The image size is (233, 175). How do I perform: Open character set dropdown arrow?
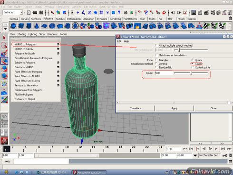point(195,155)
